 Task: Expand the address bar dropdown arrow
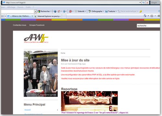(140, 3)
